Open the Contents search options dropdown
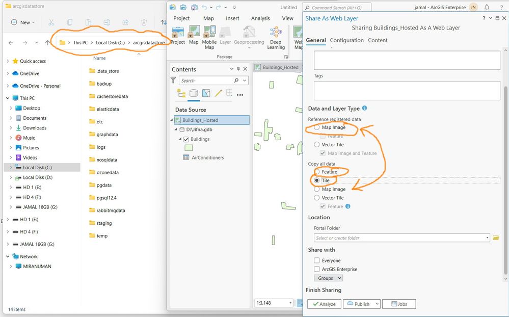 (x=245, y=80)
